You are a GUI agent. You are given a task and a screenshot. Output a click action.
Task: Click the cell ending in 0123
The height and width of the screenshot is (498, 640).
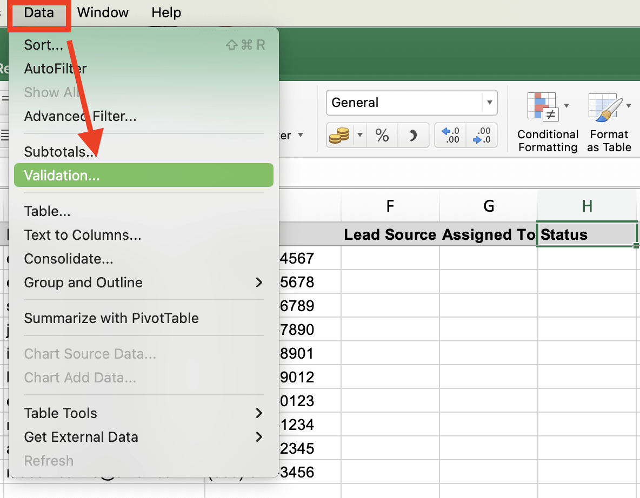tap(310, 401)
